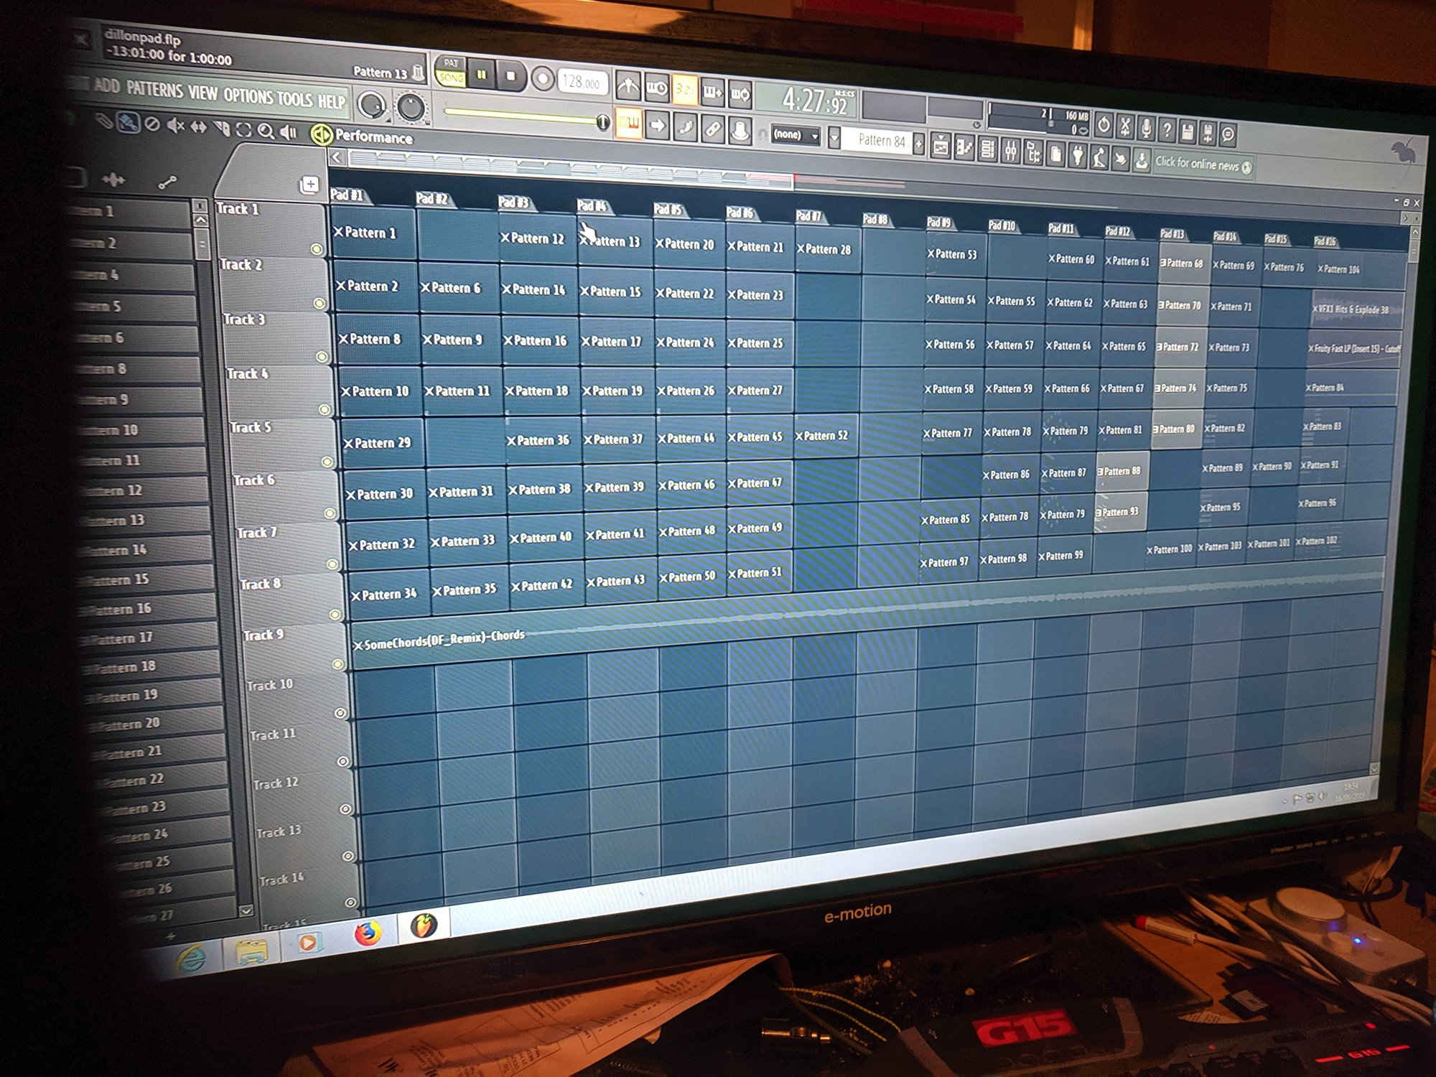This screenshot has width=1436, height=1077.
Task: Toggle the Track 1 mute switch
Action: tap(316, 249)
